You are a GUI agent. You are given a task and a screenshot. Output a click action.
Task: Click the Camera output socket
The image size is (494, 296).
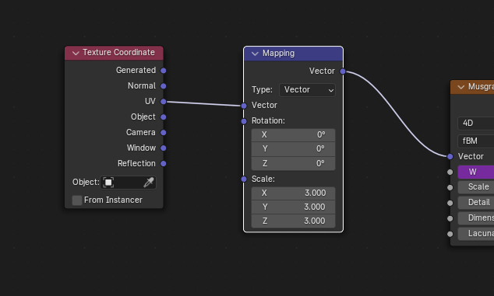point(163,133)
